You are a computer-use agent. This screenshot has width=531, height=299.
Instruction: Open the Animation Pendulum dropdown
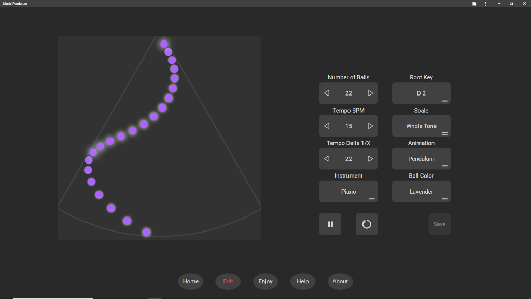click(421, 159)
